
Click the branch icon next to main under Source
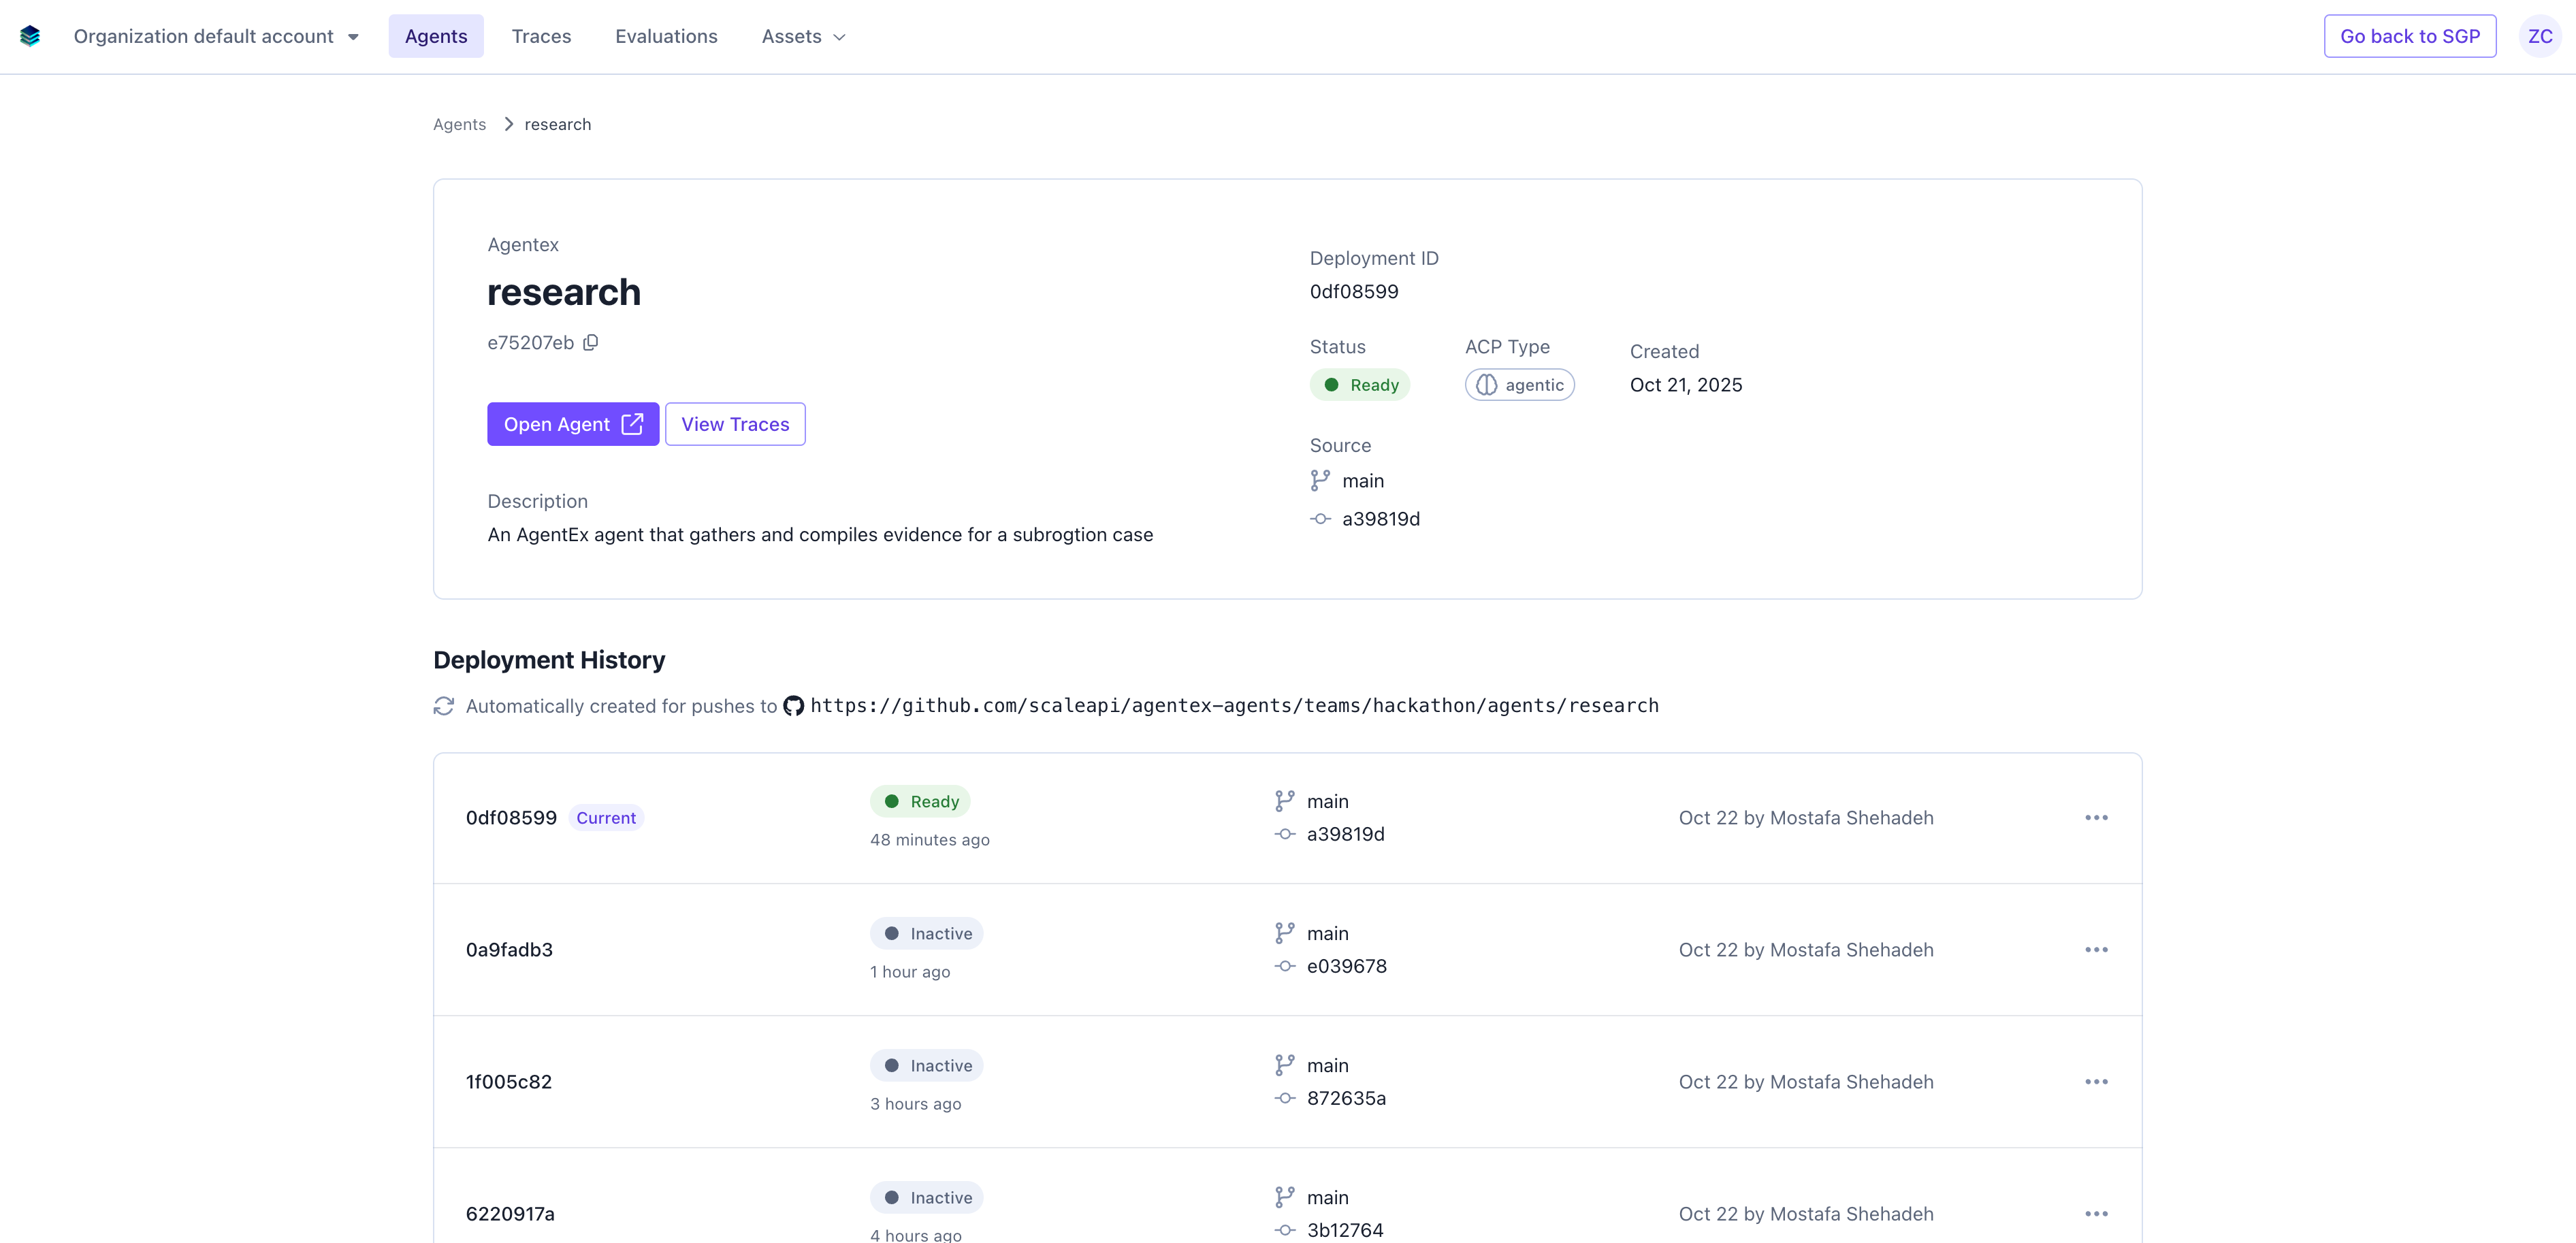pos(1319,480)
